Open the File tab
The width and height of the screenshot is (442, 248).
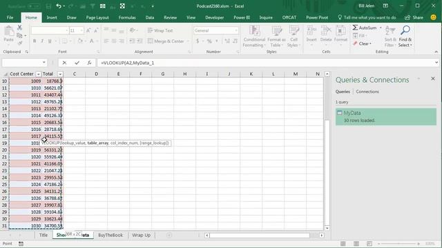(x=10, y=17)
